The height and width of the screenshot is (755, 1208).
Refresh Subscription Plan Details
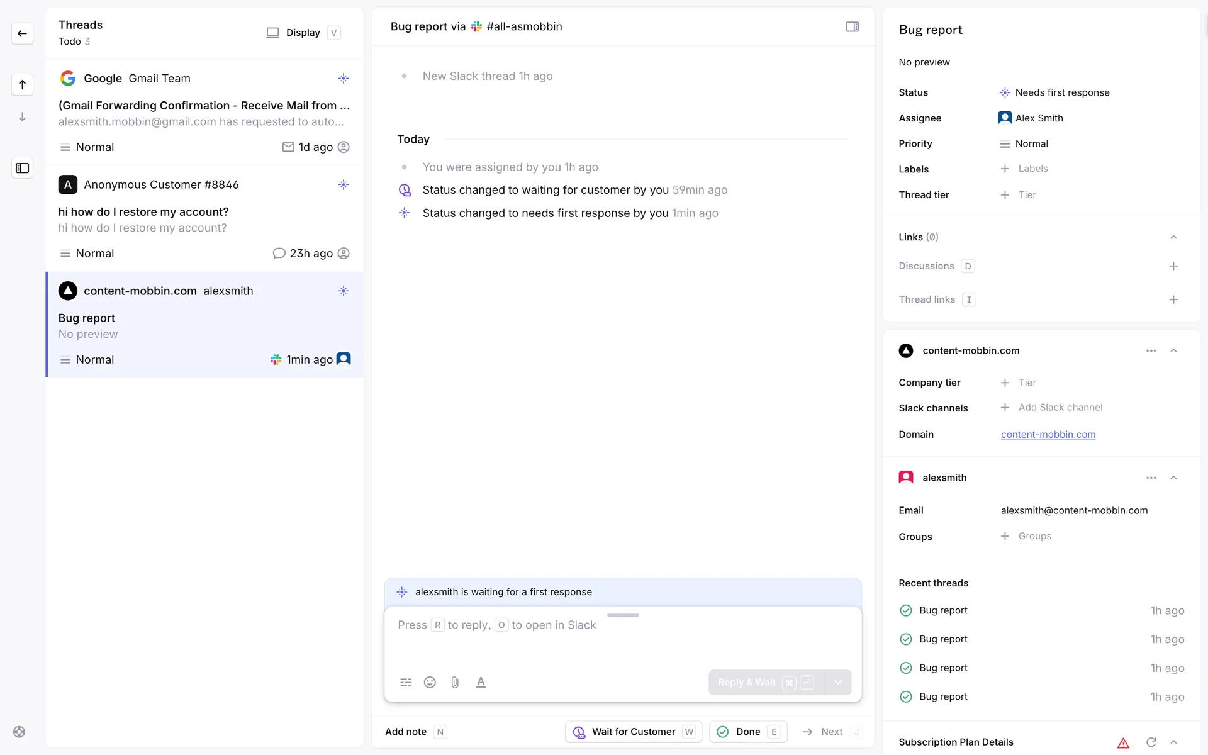coord(1151,742)
